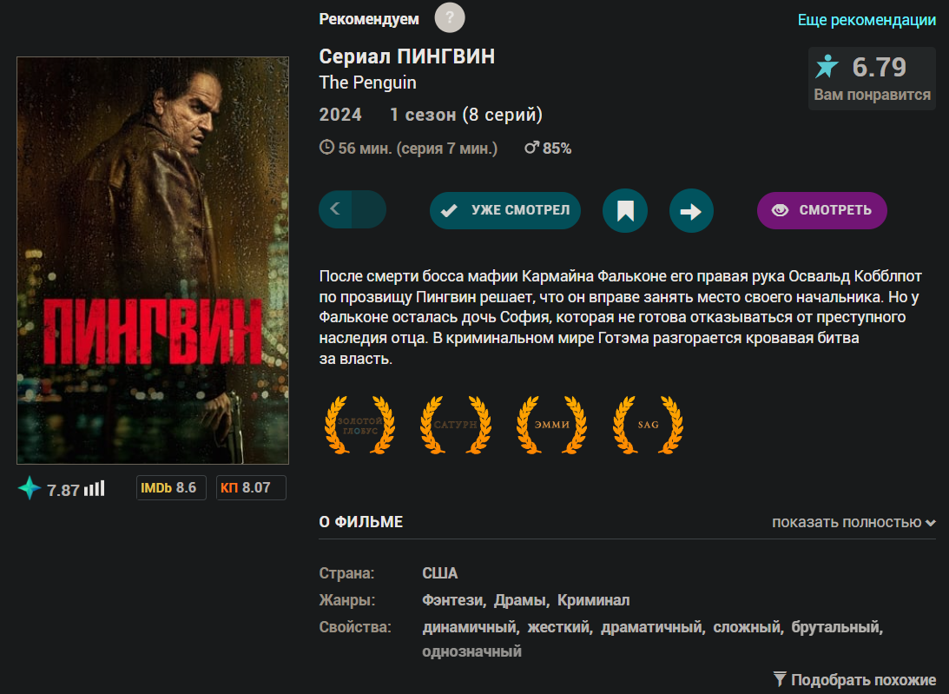The image size is (949, 694).
Task: Click the 6.79 predicted rating box
Action: click(x=872, y=79)
